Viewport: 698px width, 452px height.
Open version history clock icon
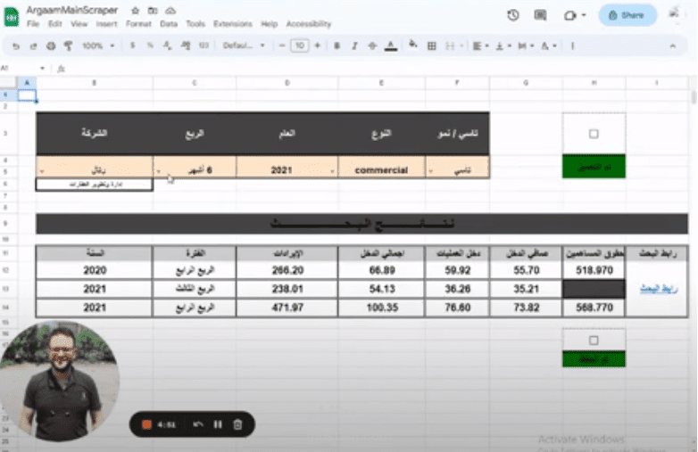click(x=513, y=15)
